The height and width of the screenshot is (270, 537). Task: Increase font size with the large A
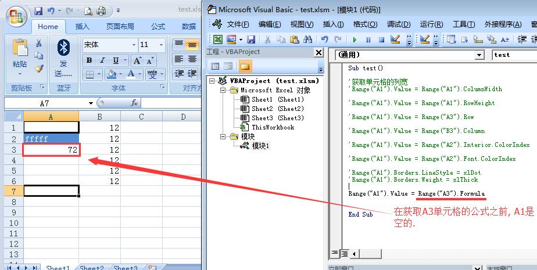coord(137,61)
